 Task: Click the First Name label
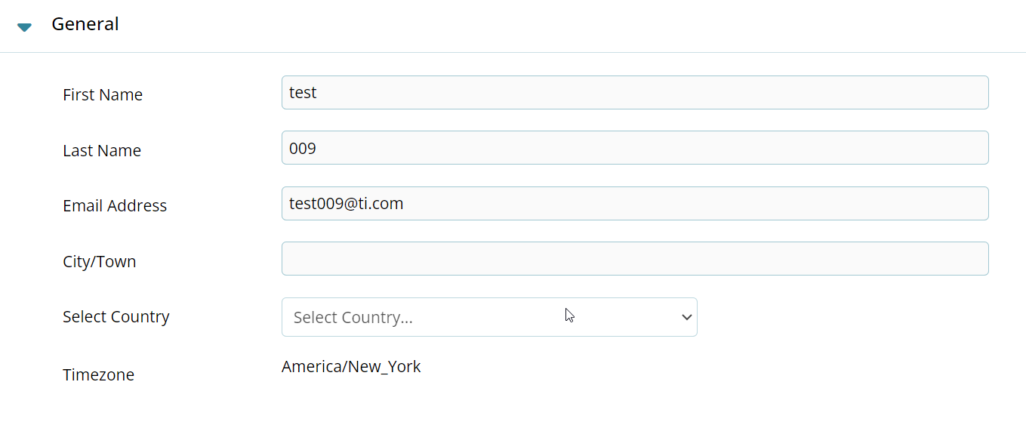[103, 95]
